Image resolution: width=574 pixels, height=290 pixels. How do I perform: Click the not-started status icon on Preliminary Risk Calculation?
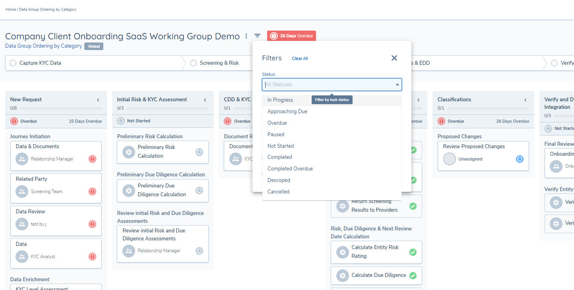tap(200, 152)
